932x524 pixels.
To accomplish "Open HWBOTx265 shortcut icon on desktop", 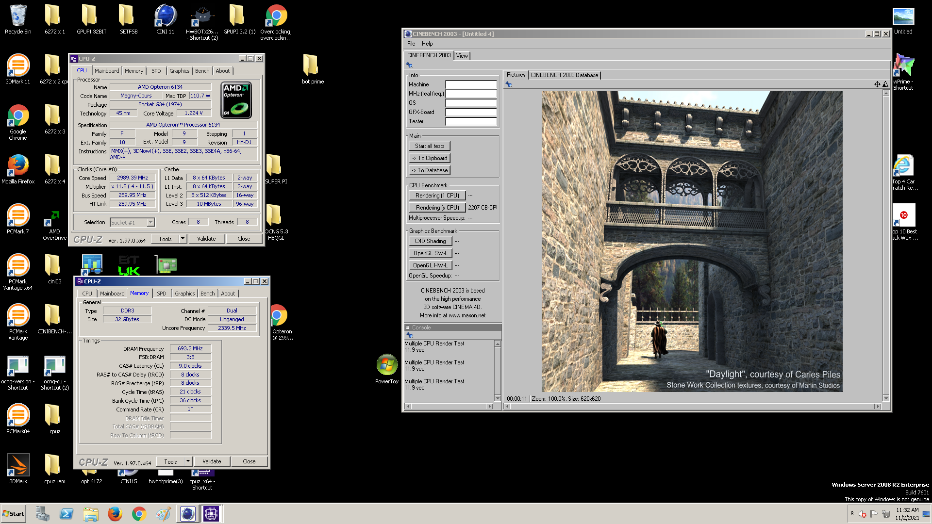I will 202,22.
